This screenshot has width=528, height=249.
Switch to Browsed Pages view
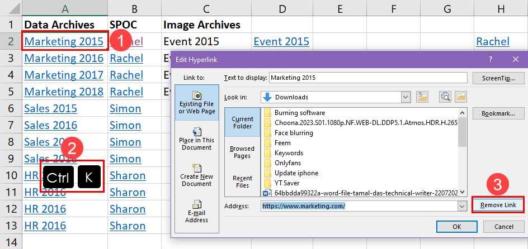(x=242, y=152)
